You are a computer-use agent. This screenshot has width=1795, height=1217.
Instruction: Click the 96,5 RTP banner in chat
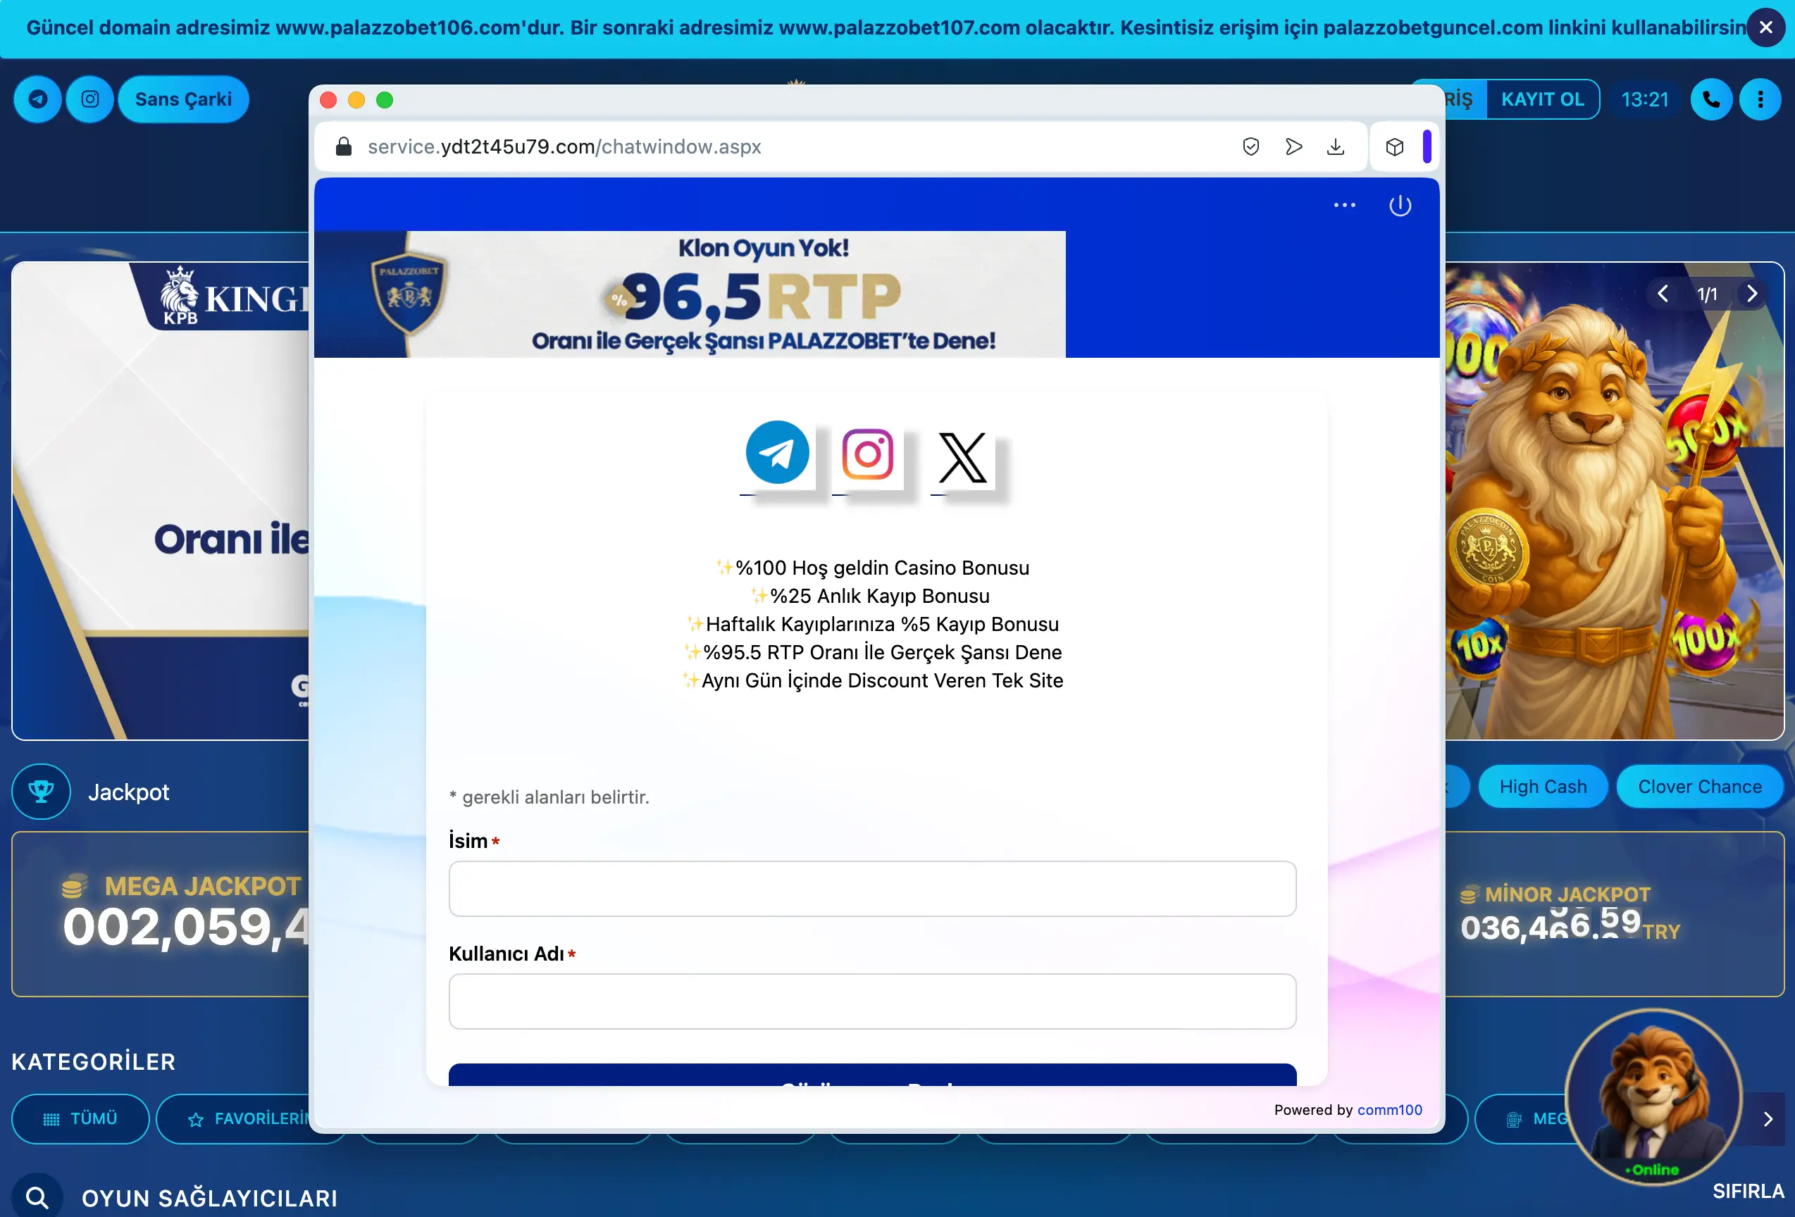pos(690,294)
